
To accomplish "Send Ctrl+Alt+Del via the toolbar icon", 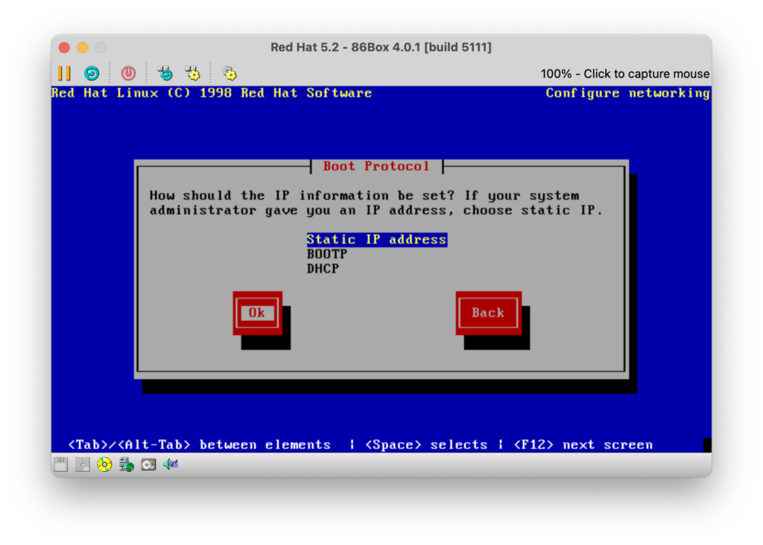I will [165, 74].
